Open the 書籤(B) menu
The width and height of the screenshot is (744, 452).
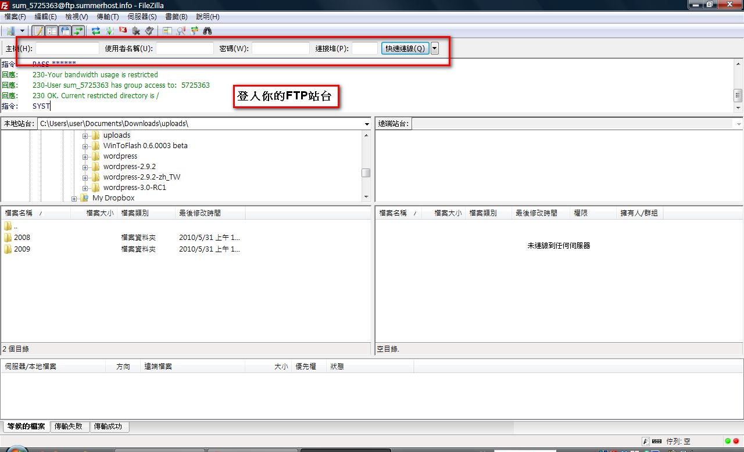[176, 17]
